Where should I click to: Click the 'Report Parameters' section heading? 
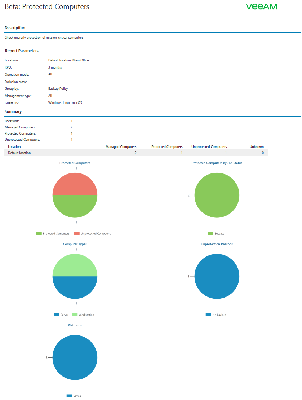click(22, 51)
